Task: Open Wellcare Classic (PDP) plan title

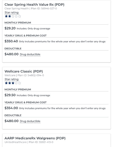Action: pyautogui.click(x=24, y=71)
